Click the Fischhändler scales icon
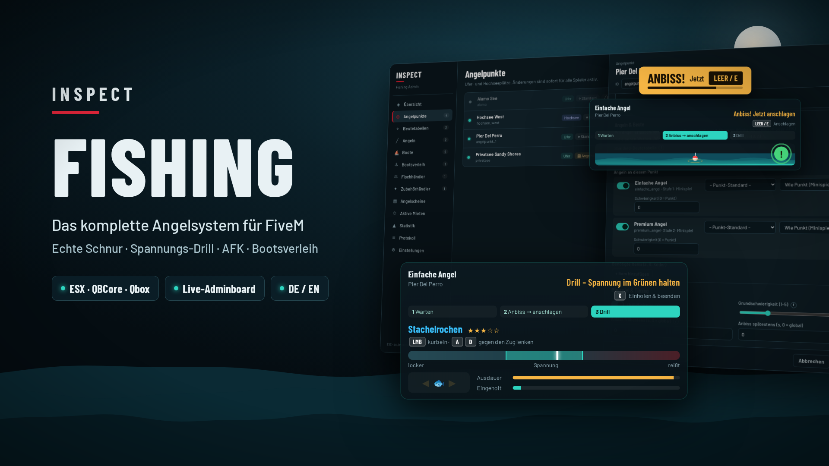Screen dimensions: 829x466 point(396,177)
